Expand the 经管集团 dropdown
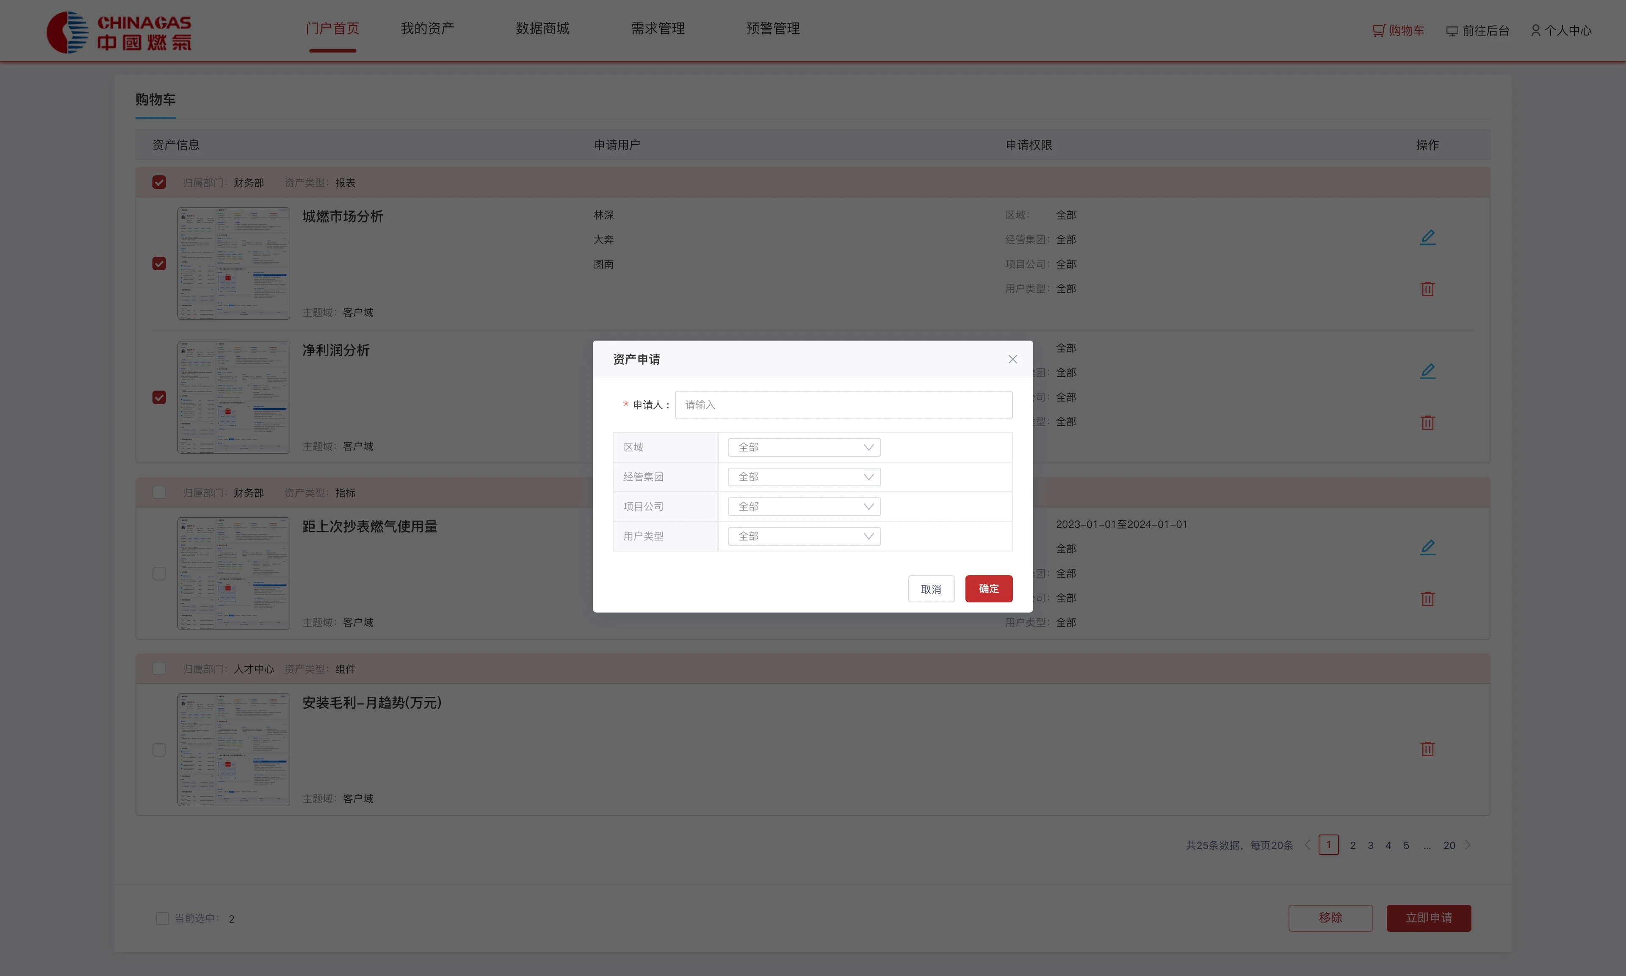 pyautogui.click(x=804, y=477)
